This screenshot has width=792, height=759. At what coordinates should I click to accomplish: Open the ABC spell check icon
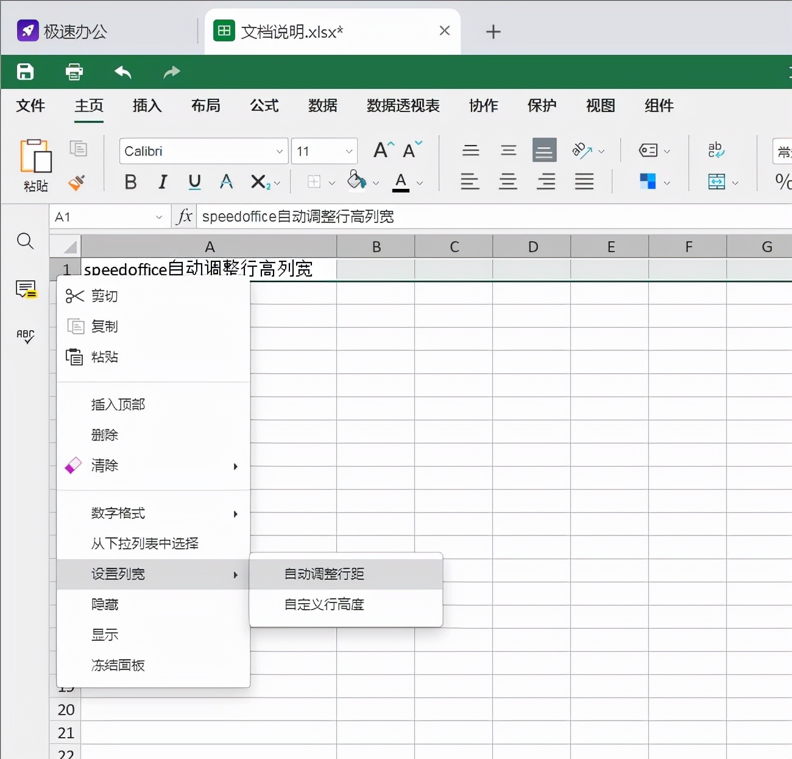pyautogui.click(x=26, y=336)
